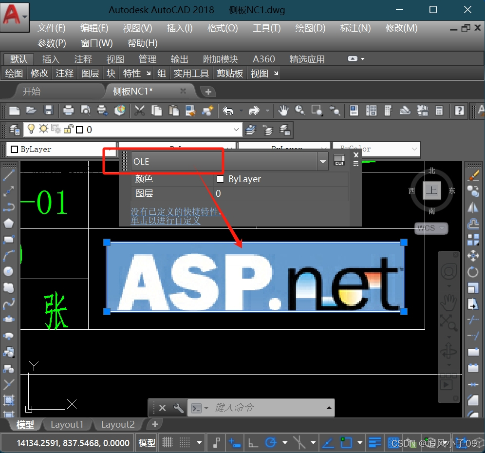
Task: Click the Copy icon in toolbar
Action: (156, 111)
